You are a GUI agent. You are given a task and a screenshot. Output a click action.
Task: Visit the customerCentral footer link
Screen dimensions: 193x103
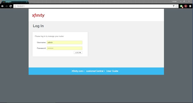coord(94,71)
